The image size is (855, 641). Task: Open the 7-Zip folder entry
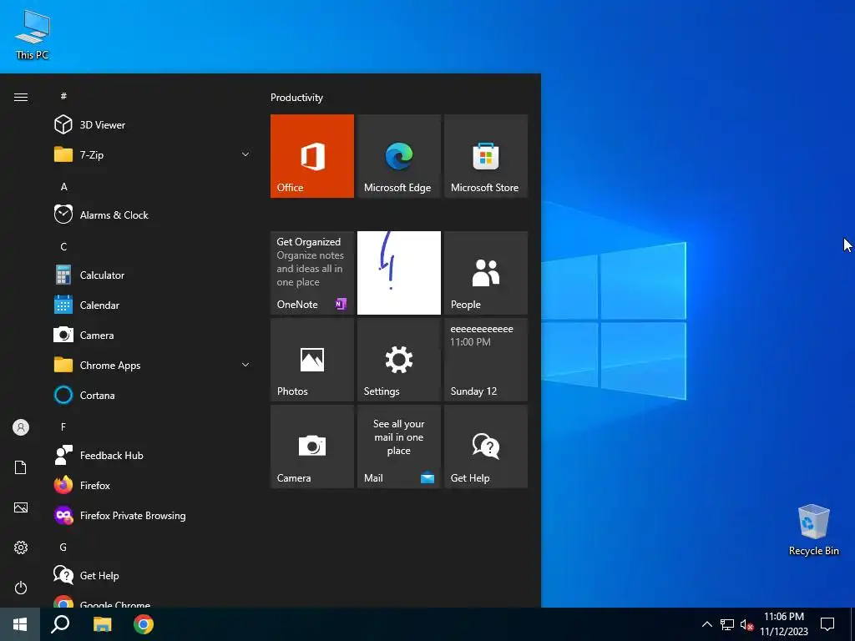(x=153, y=154)
